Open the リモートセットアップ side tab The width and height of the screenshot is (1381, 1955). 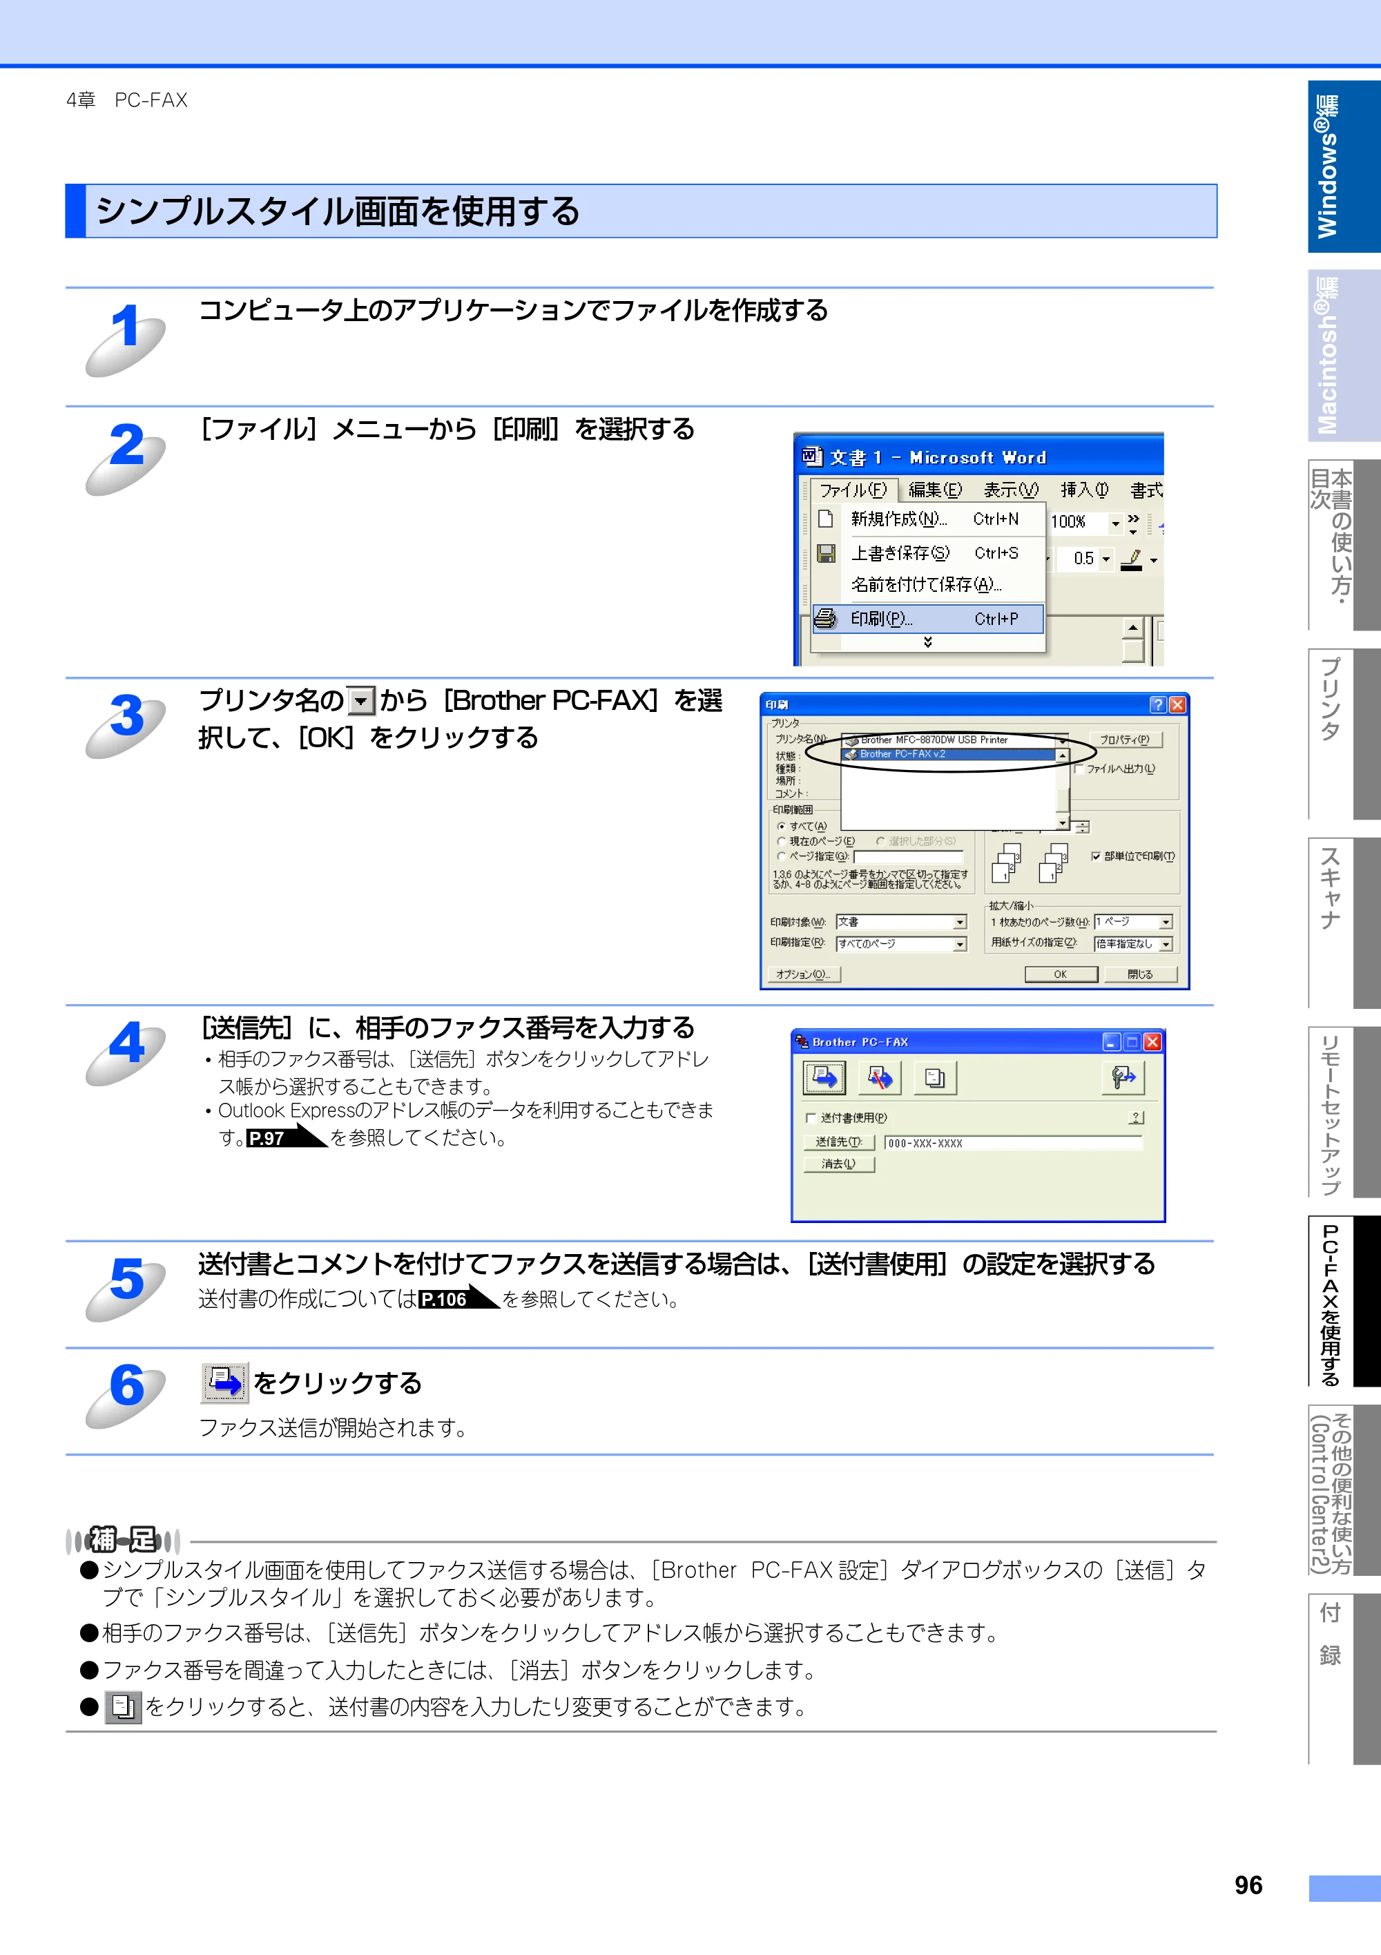1344,1111
